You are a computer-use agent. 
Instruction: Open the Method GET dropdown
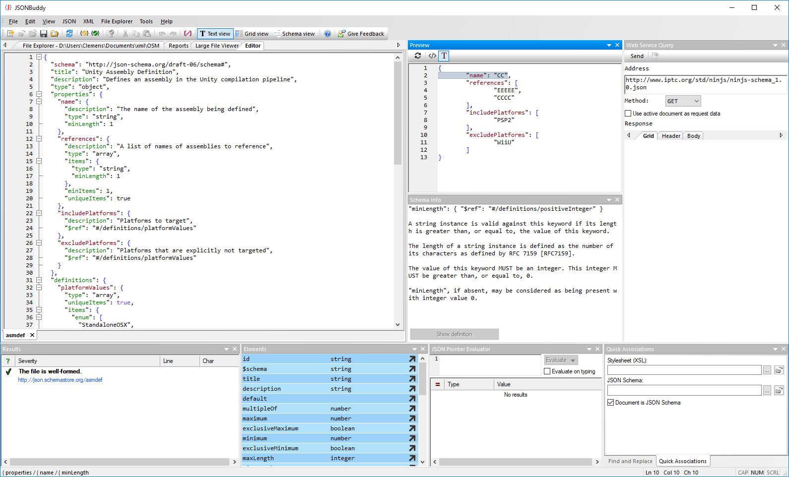(683, 101)
